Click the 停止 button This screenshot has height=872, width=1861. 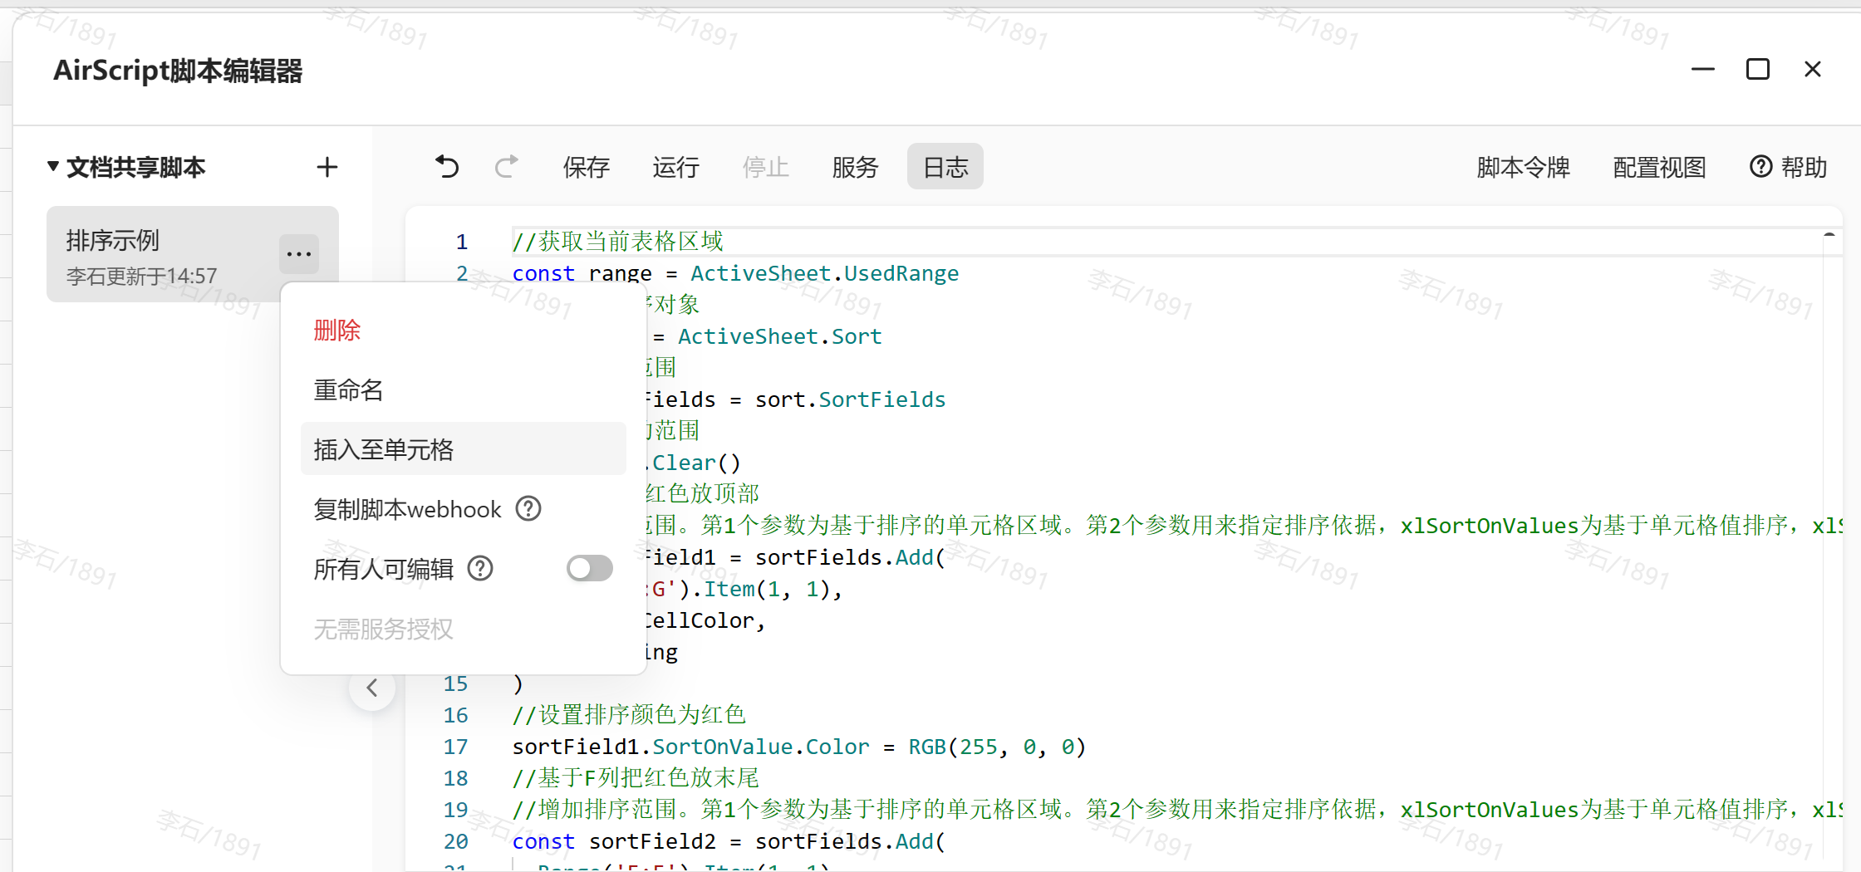[x=765, y=167]
